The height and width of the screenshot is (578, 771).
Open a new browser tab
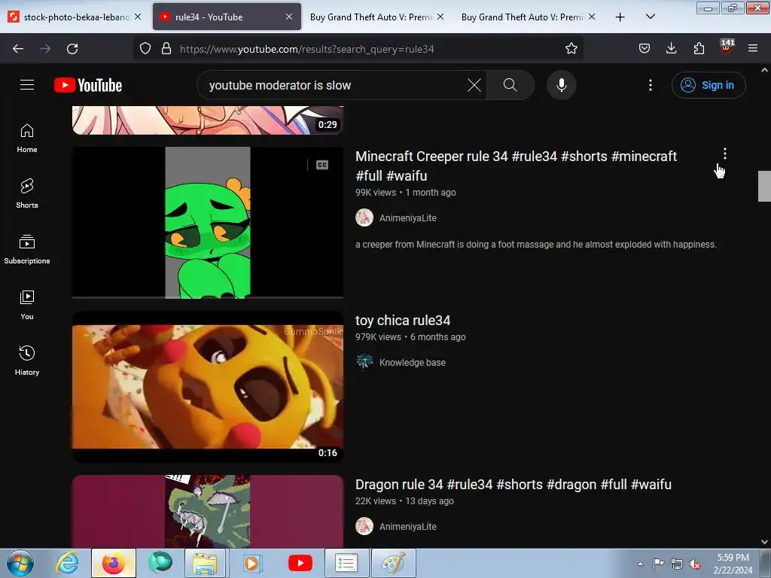tap(620, 17)
